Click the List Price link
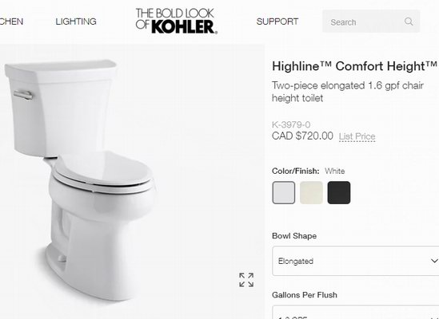439x319 pixels. point(357,136)
